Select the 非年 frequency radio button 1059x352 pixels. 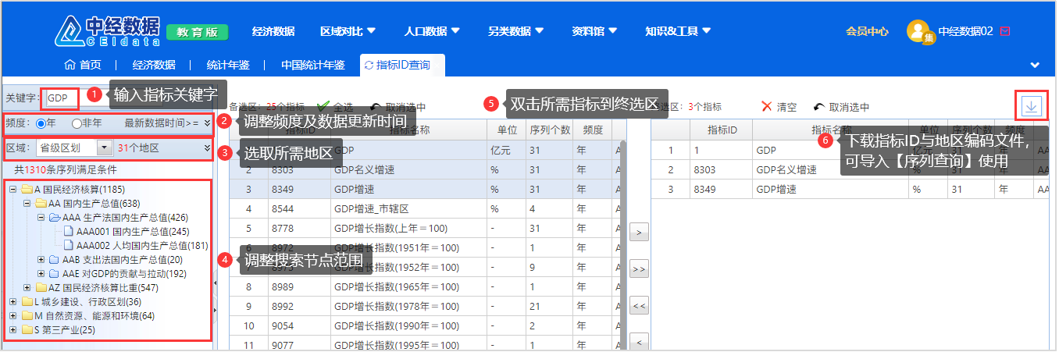click(x=77, y=123)
